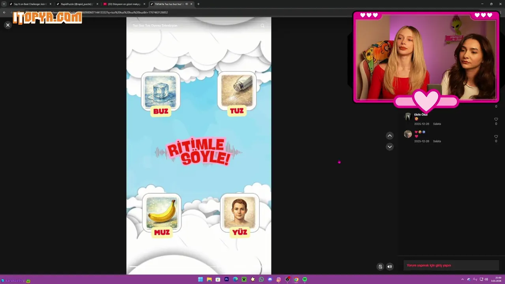Like Ekrin Ökal's comment with the heart
This screenshot has width=505, height=284.
496,119
